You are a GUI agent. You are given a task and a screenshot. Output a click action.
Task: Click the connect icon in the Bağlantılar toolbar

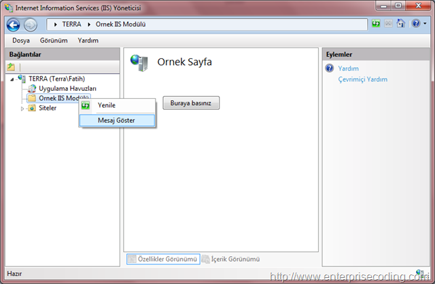(11, 67)
